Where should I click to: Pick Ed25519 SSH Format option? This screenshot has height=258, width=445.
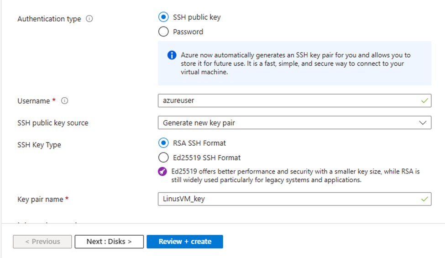coord(163,158)
